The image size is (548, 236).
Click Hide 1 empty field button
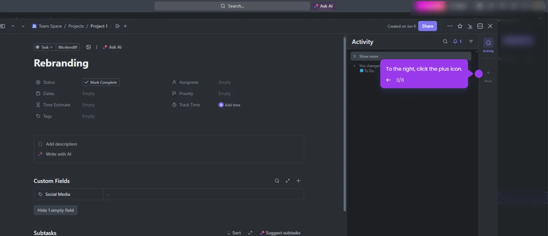56,210
